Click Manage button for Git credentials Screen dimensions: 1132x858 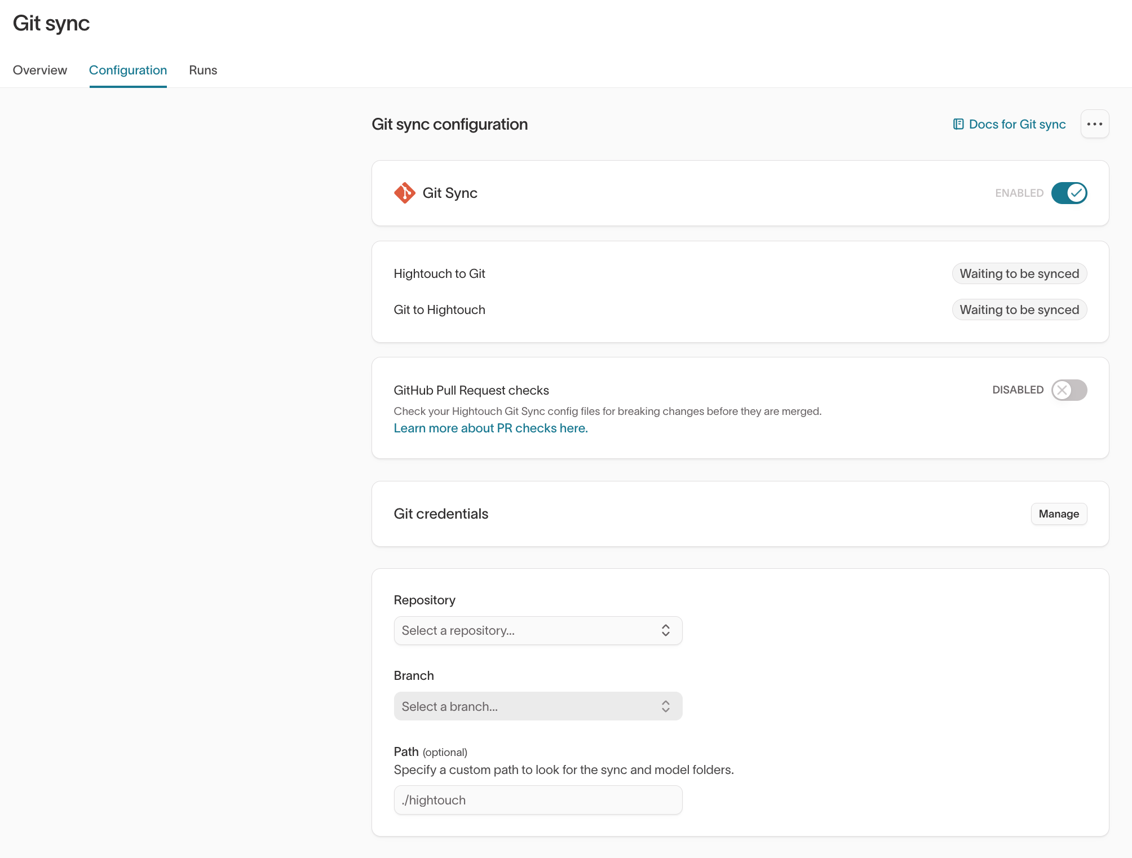1059,514
